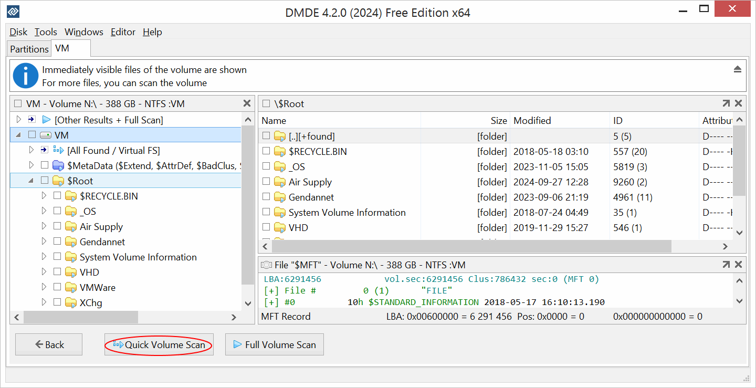This screenshot has width=756, height=388.
Task: Click the Gendannet folder icon in tree
Action: [71, 242]
